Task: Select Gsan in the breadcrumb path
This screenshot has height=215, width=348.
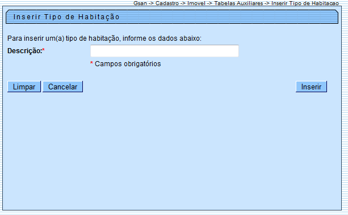Action: [x=140, y=3]
